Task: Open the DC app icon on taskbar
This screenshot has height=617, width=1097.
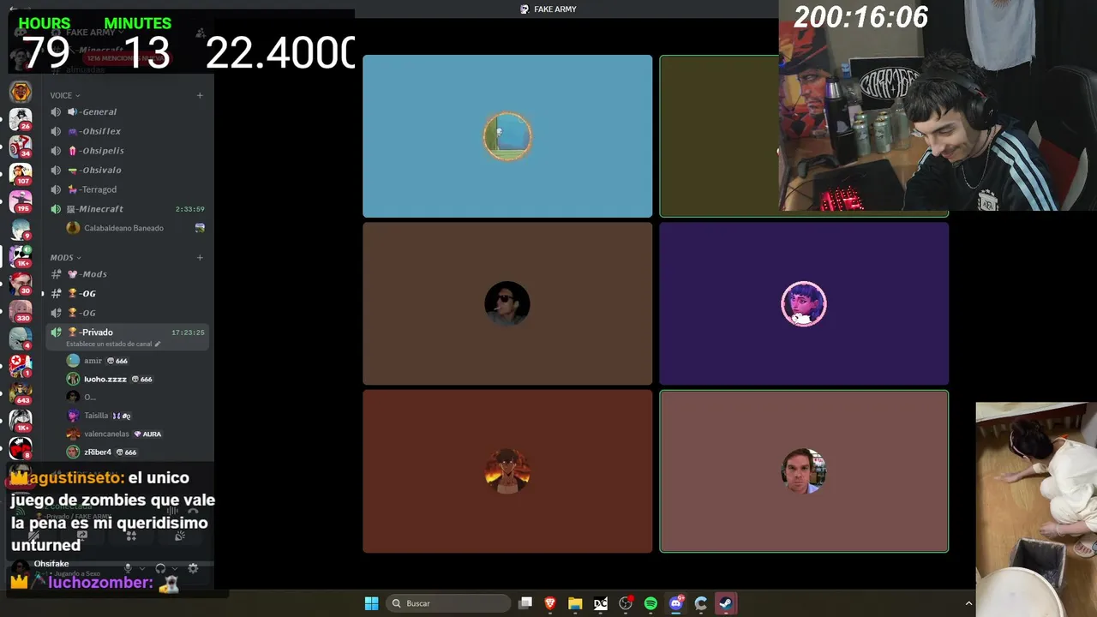Action: [x=601, y=603]
